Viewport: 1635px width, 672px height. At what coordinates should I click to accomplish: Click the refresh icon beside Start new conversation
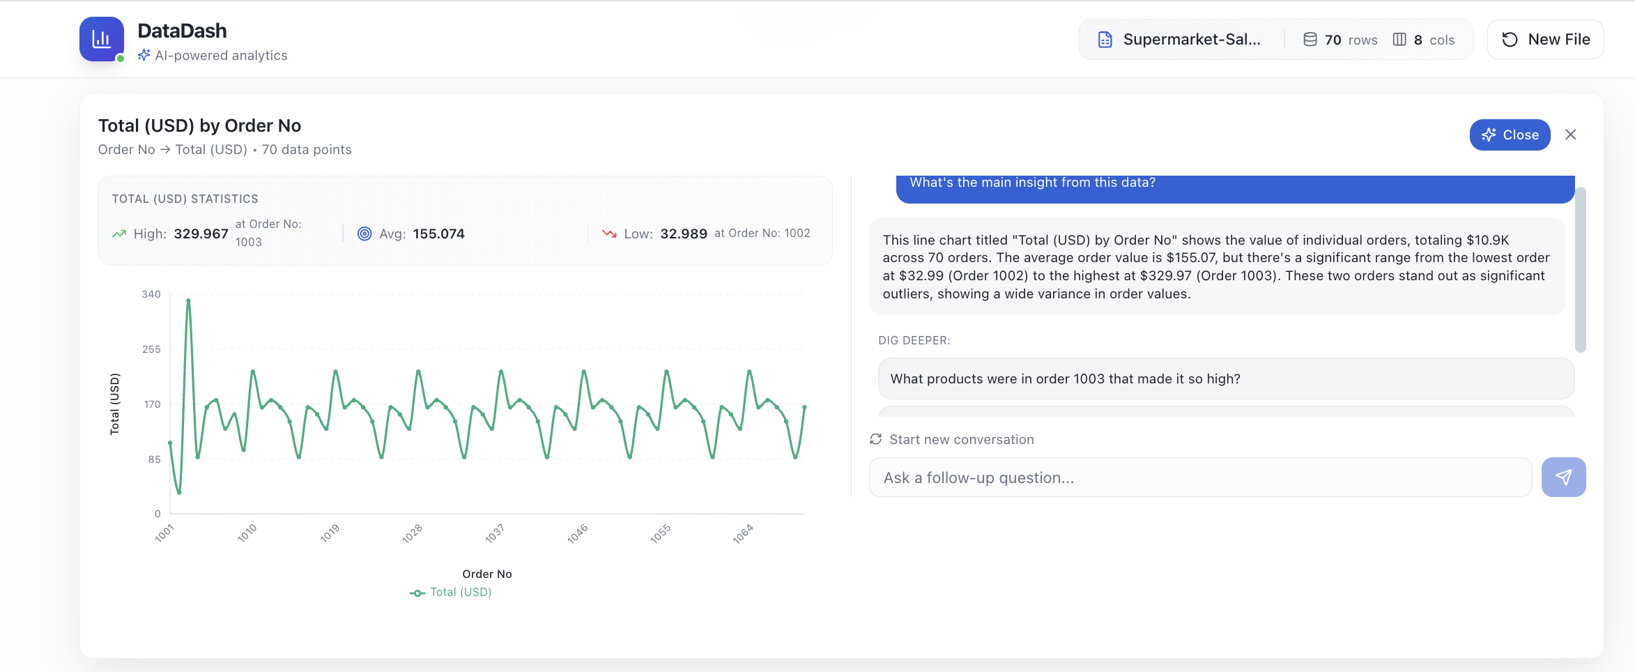coord(876,439)
